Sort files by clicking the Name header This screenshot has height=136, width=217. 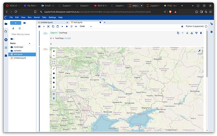click(x=13, y=43)
